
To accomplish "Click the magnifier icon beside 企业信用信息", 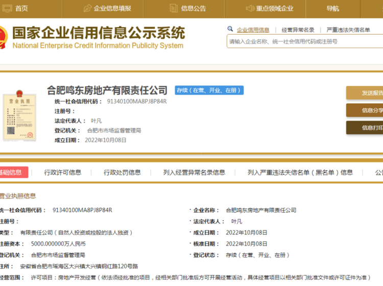I will pos(231,30).
